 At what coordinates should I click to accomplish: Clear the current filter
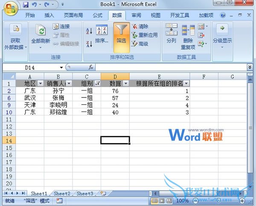pos(140,26)
